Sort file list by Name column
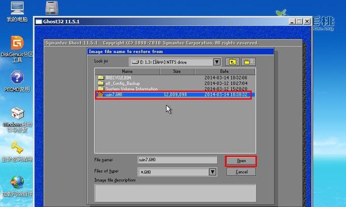This screenshot has height=207, width=346. pyautogui.click(x=127, y=71)
